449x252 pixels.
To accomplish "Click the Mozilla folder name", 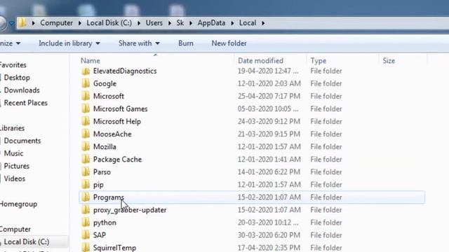I will point(105,147).
